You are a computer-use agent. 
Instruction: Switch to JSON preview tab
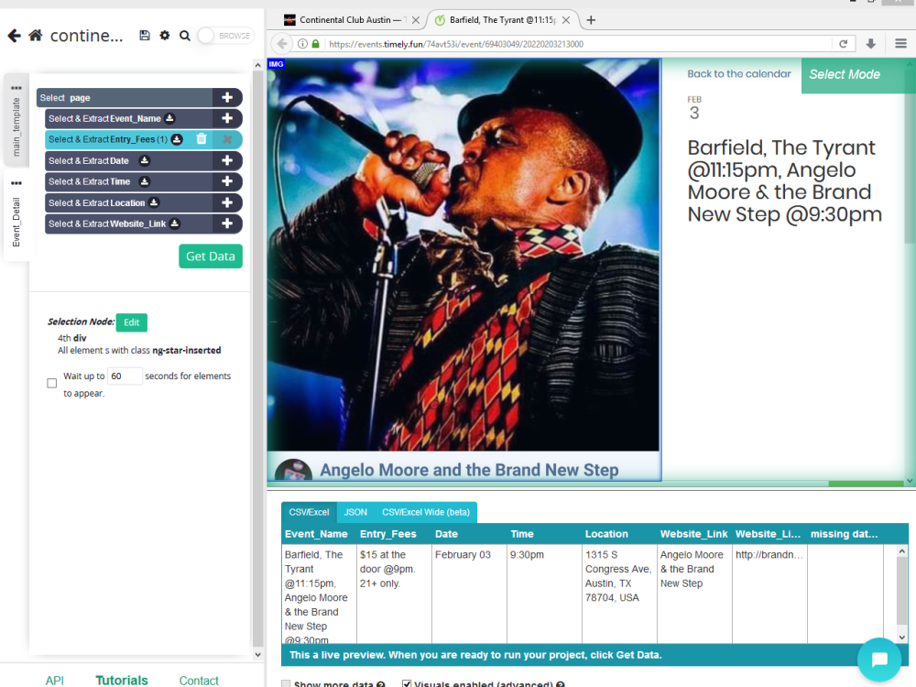tap(355, 512)
